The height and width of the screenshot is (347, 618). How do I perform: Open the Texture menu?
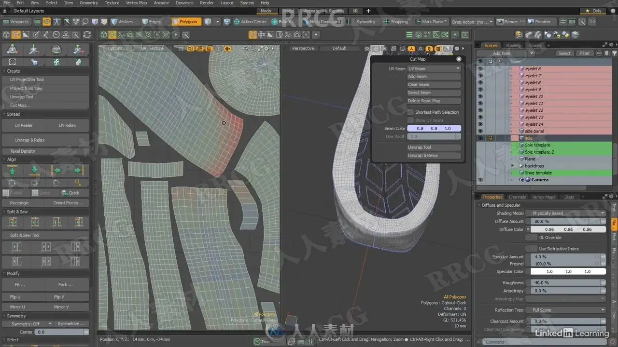pyautogui.click(x=112, y=3)
